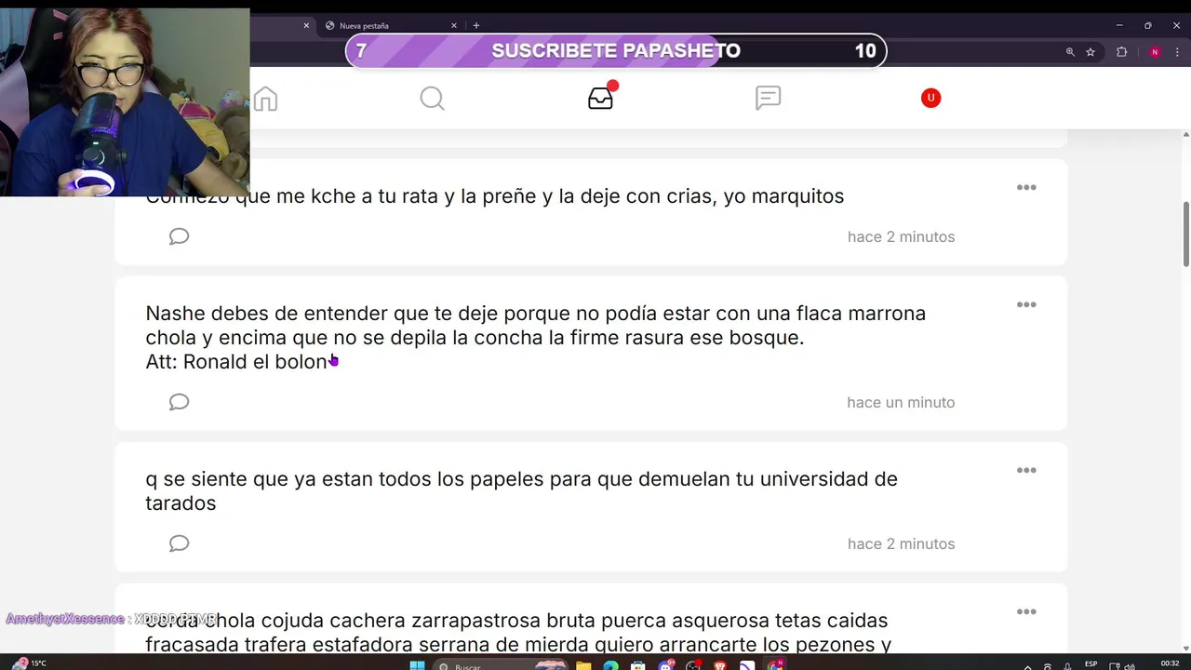Click the message starting 'q se siente que'
Screen dimensions: 1191x670
coord(521,490)
